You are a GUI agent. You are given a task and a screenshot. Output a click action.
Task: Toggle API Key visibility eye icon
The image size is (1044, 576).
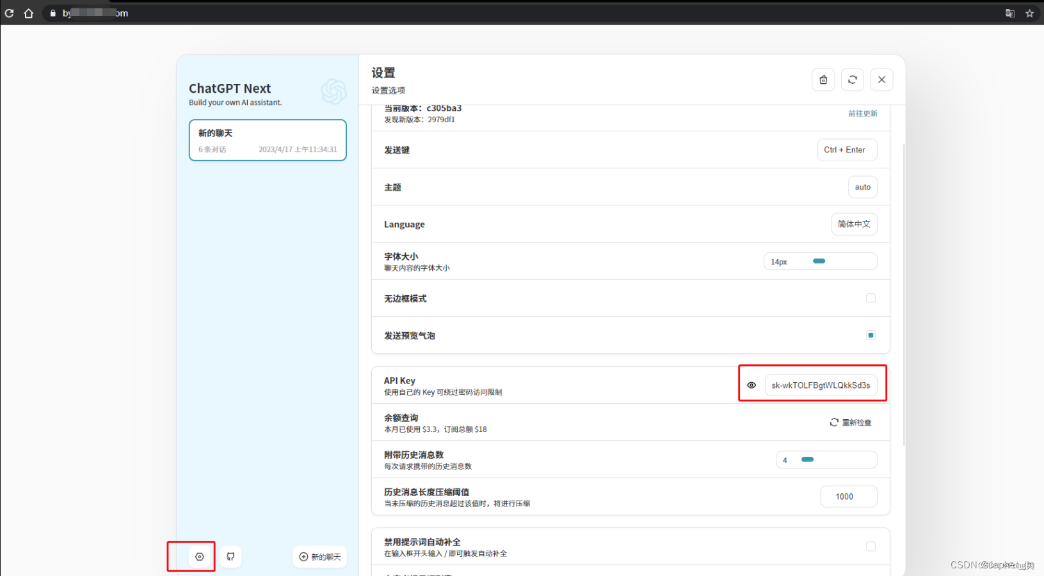click(x=751, y=385)
